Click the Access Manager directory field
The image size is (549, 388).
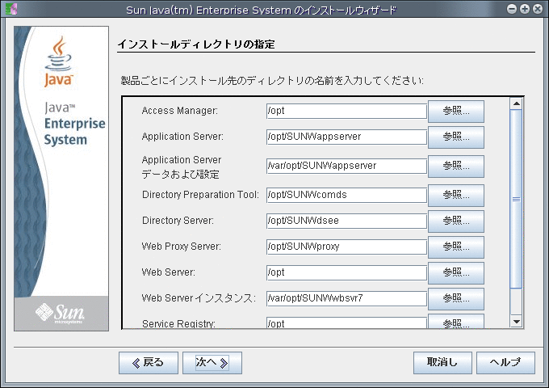click(346, 111)
